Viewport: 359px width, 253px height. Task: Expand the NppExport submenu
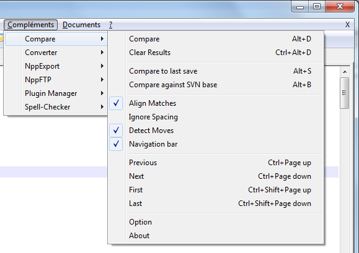(x=56, y=66)
